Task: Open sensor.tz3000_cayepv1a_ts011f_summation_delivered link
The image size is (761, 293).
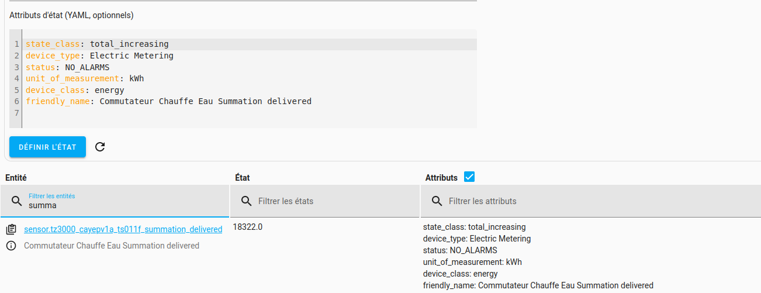Action: (123, 229)
